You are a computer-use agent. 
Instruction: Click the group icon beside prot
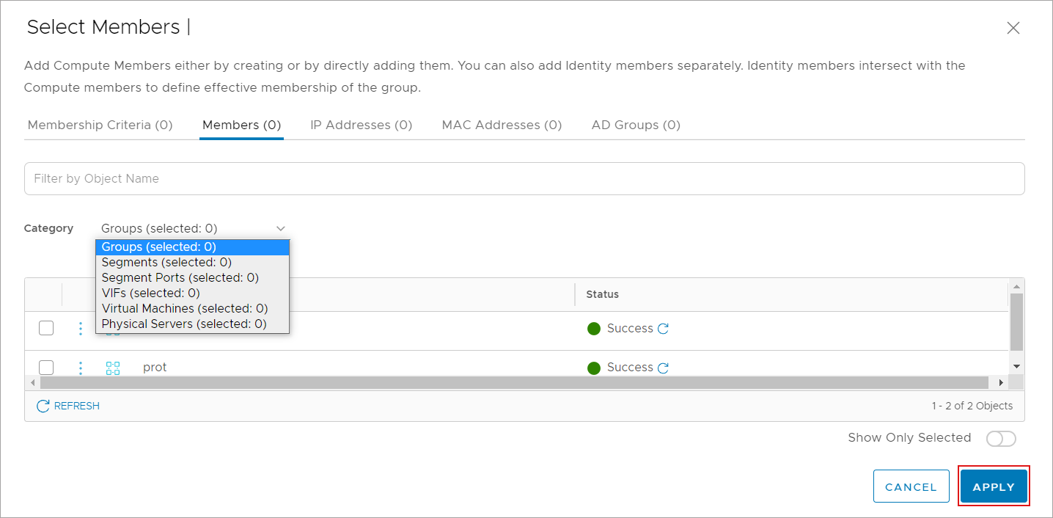[x=113, y=368]
